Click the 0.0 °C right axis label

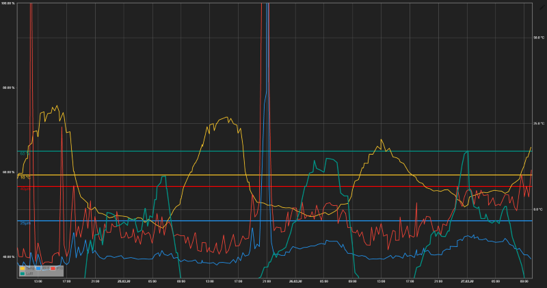[538, 209]
